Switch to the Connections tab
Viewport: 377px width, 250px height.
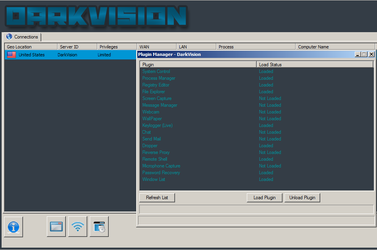pos(22,37)
